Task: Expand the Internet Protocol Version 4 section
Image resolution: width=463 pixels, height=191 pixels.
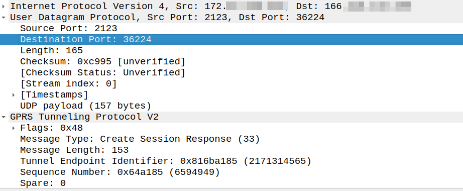Action: click(3, 6)
